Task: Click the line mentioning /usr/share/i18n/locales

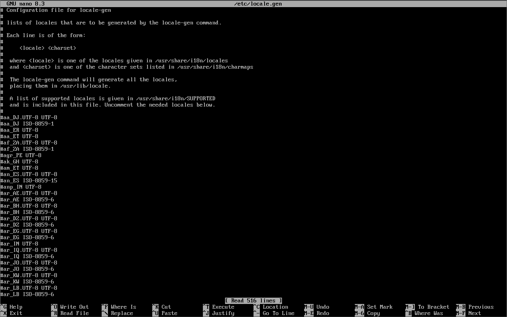Action: click(x=114, y=60)
